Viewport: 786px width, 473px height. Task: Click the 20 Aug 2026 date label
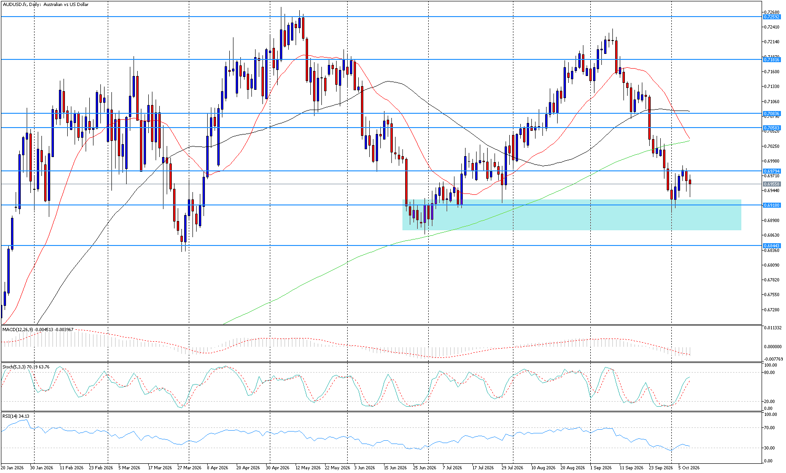[573, 468]
